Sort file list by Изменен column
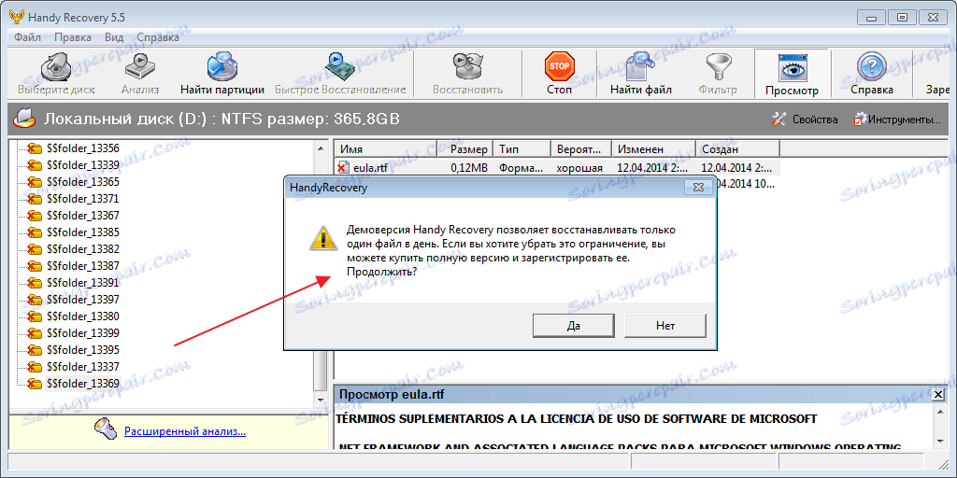This screenshot has width=957, height=478. point(654,149)
